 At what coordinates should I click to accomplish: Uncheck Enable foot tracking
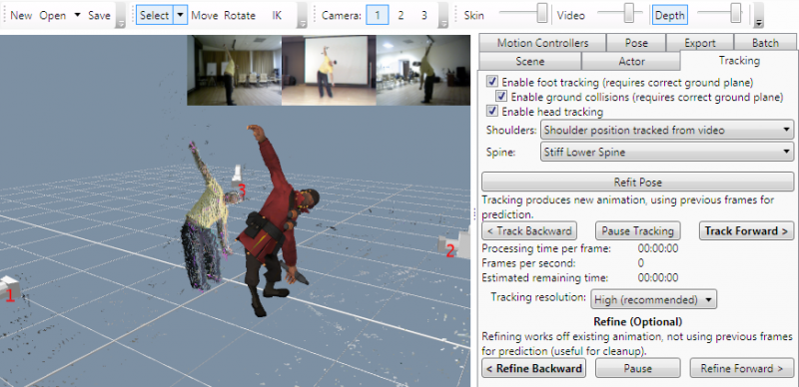pyautogui.click(x=492, y=82)
